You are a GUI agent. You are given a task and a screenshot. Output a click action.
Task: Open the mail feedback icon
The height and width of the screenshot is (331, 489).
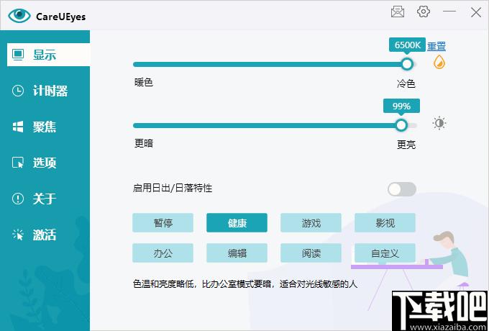tap(398, 12)
